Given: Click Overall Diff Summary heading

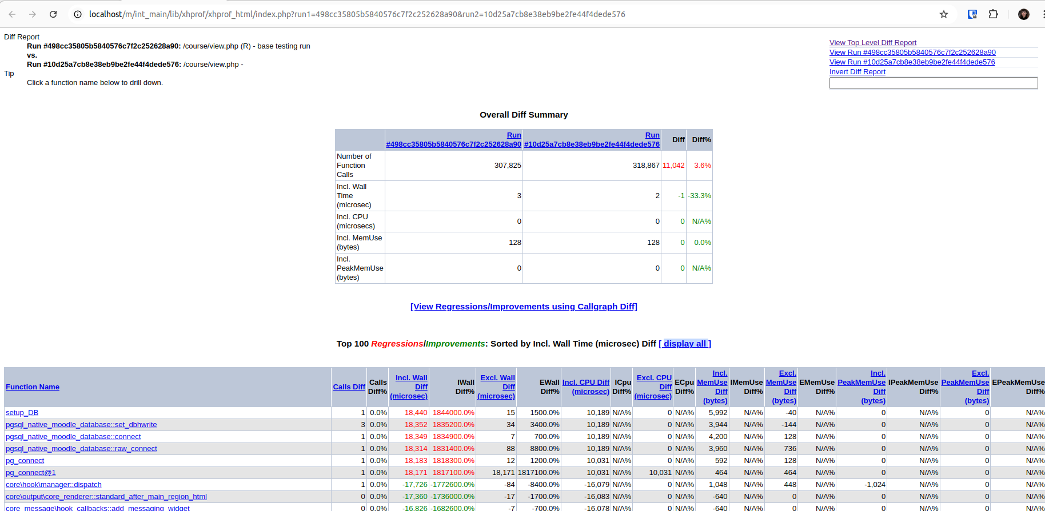Looking at the screenshot, I should click(x=524, y=115).
